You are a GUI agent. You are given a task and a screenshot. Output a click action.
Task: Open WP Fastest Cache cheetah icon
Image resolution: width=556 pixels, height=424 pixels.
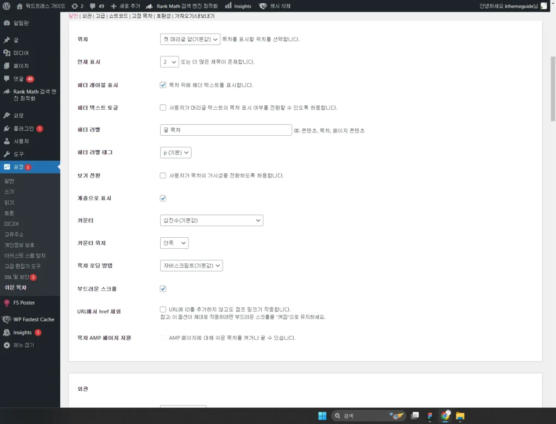[7, 319]
